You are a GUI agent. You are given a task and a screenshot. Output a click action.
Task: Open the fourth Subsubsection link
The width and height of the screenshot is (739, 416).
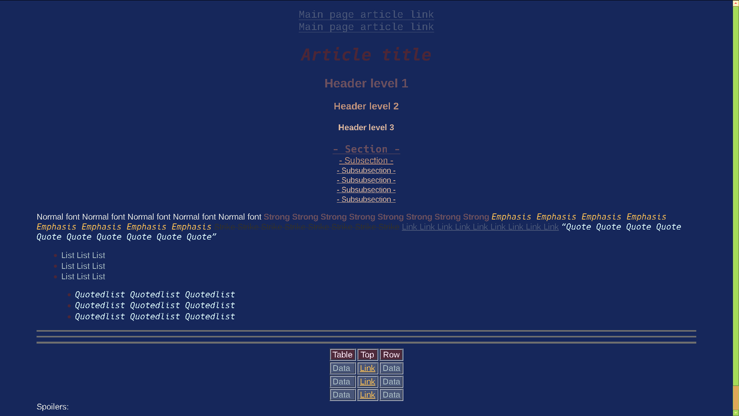click(x=366, y=199)
